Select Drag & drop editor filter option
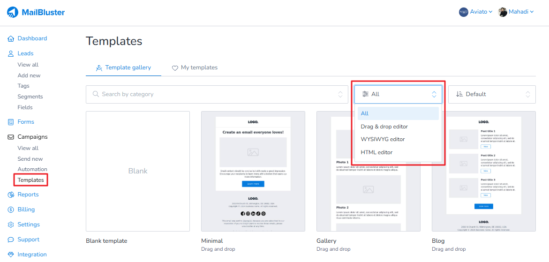This screenshot has width=549, height=262. coord(384,127)
